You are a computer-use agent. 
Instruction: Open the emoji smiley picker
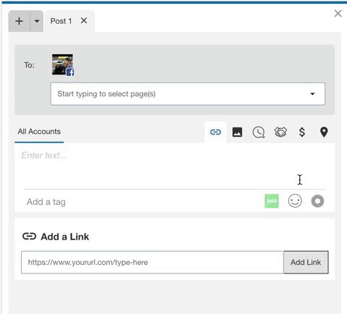click(295, 201)
